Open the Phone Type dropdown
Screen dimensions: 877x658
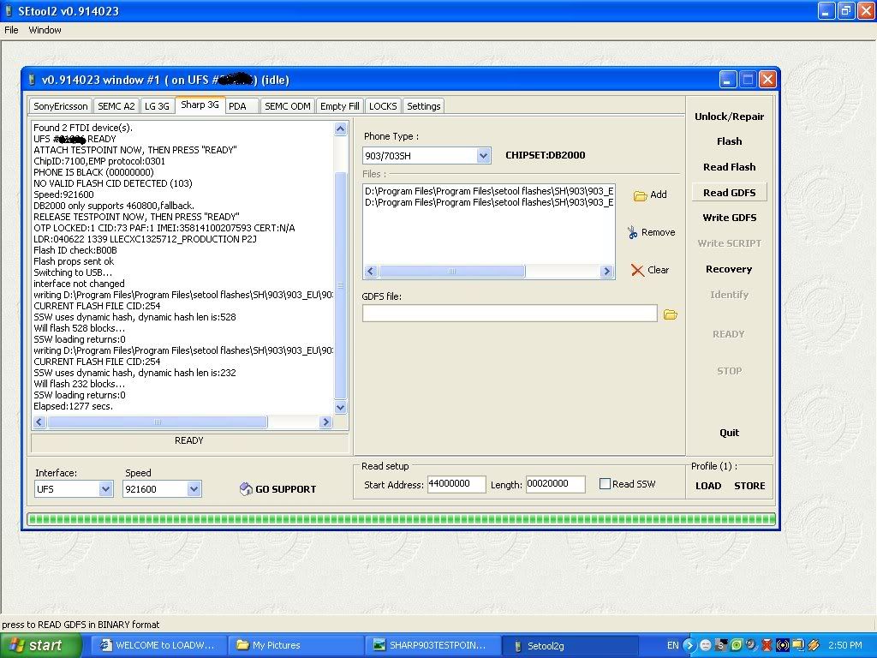[x=483, y=156]
